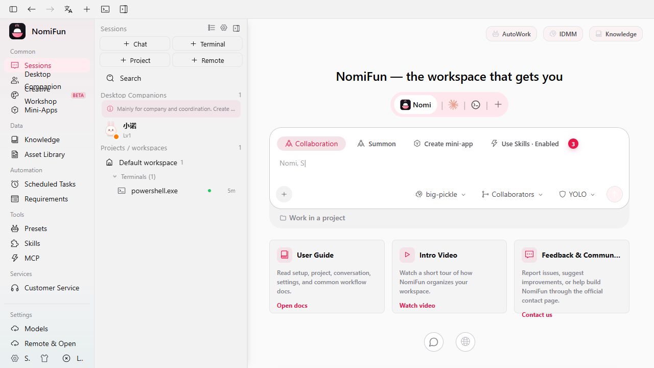Open the settings gear at the sidebar bottom
Screen dimensions: 654x368
pyautogui.click(x=15, y=358)
